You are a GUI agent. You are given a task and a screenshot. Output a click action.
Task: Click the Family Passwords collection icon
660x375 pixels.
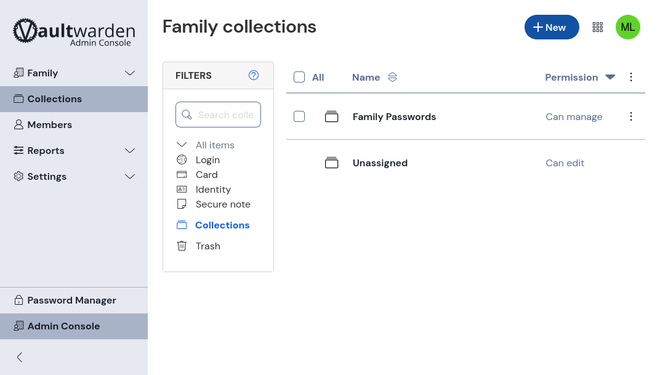331,116
